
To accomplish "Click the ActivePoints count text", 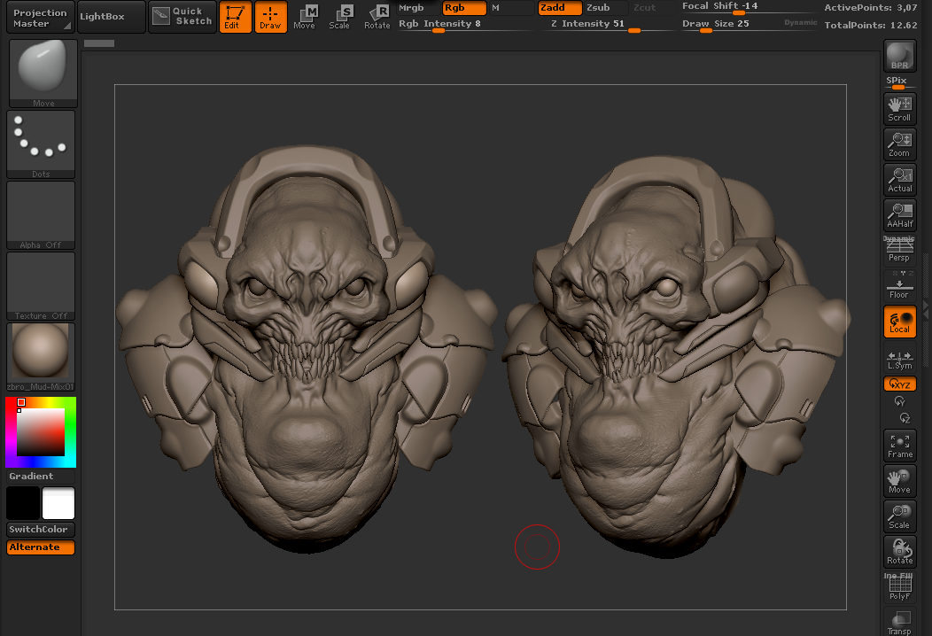I will pos(870,8).
